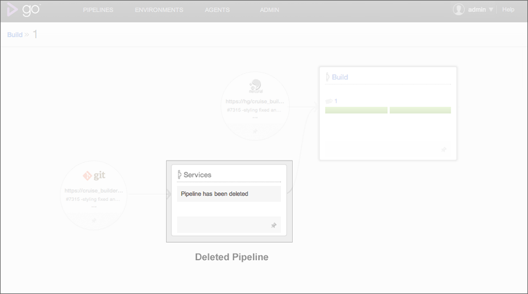Pin the git material node
Image resolution: width=528 pixels, height=294 pixels.
coord(94,220)
